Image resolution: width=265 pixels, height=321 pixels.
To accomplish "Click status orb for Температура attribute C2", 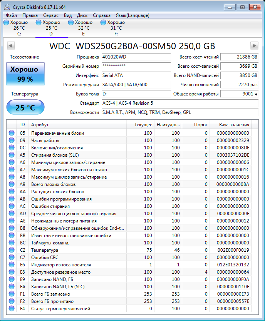I will (x=12, y=250).
